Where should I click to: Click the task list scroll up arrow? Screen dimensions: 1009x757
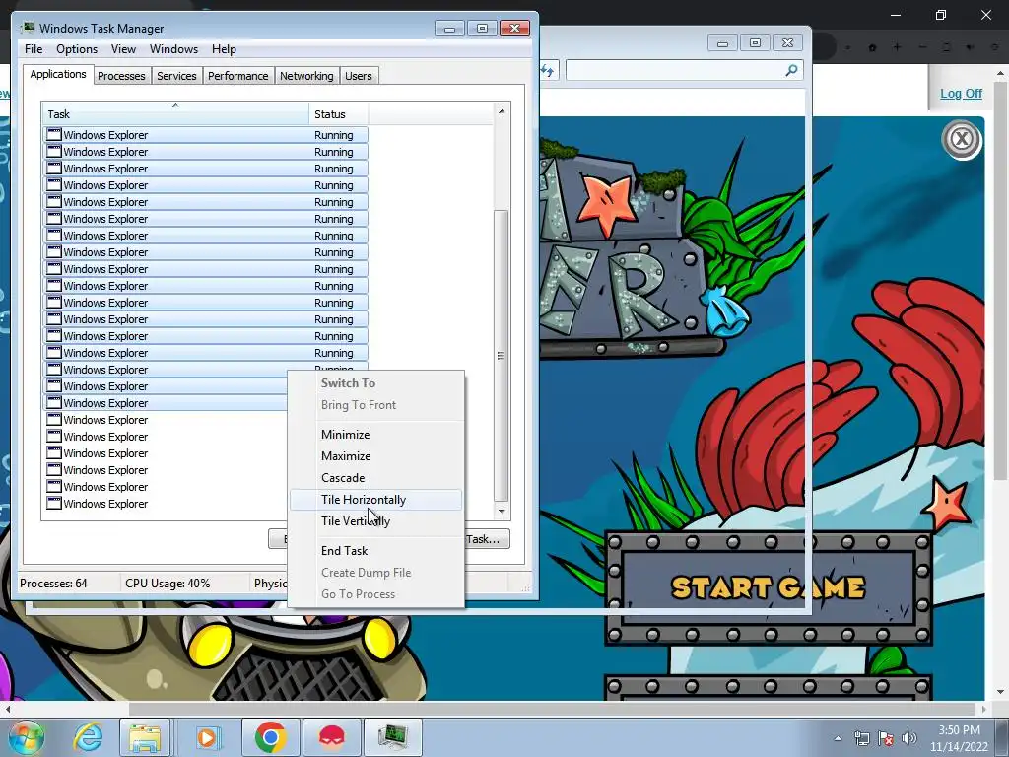(502, 112)
